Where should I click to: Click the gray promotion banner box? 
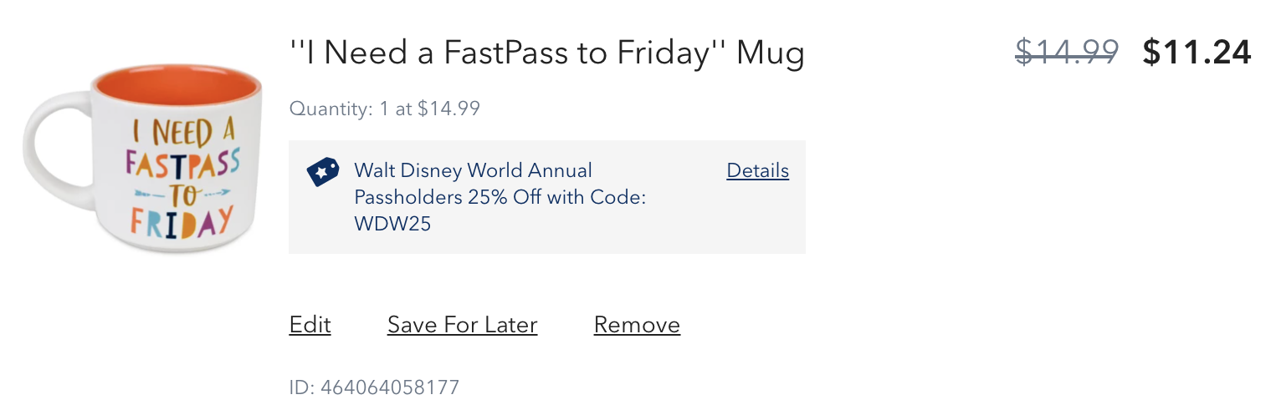tap(547, 197)
